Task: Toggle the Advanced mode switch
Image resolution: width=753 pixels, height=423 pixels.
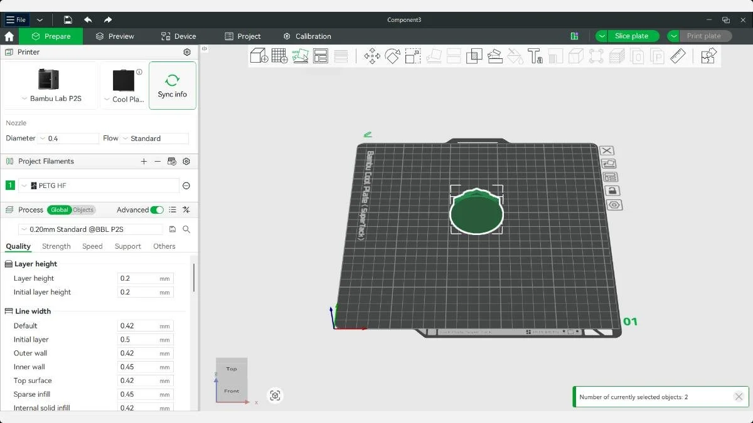Action: click(x=157, y=210)
